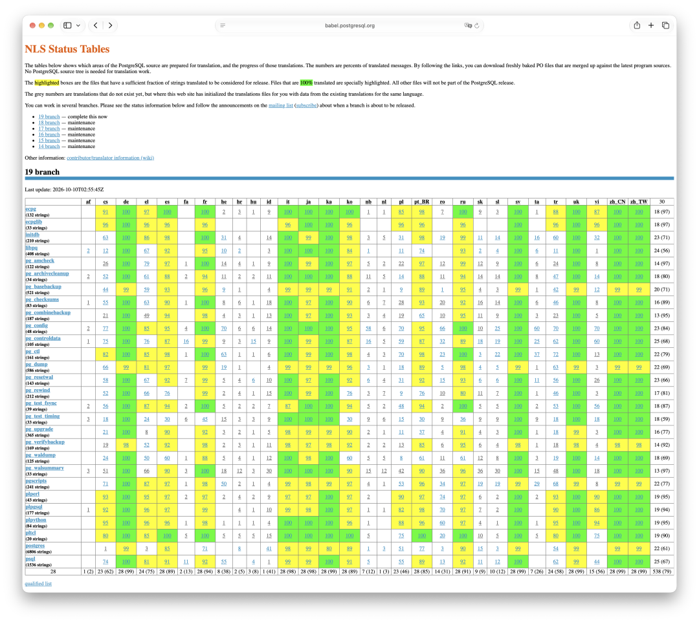
Task: Open the pg_upgrade catalog link
Action: (39, 429)
